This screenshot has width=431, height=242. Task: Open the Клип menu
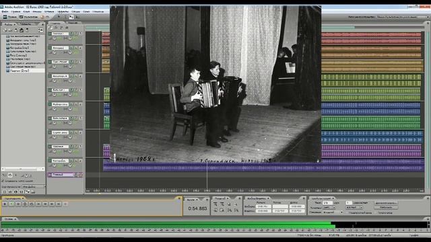27,12
